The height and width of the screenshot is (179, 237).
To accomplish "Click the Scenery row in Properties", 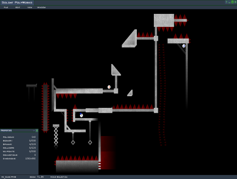I will (x=19, y=141).
